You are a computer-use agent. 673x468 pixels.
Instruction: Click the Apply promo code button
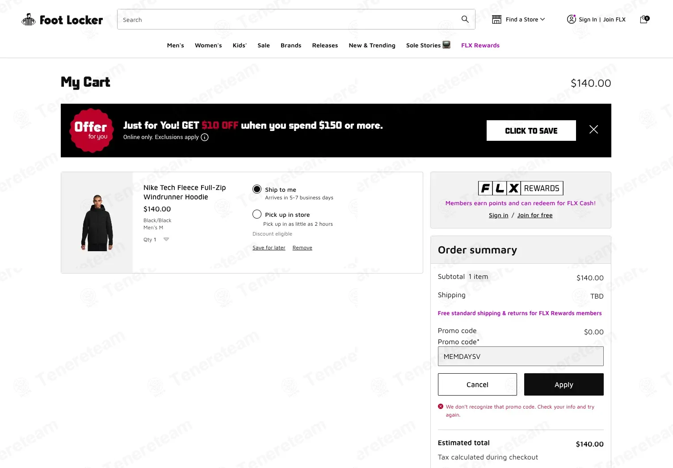pyautogui.click(x=564, y=384)
